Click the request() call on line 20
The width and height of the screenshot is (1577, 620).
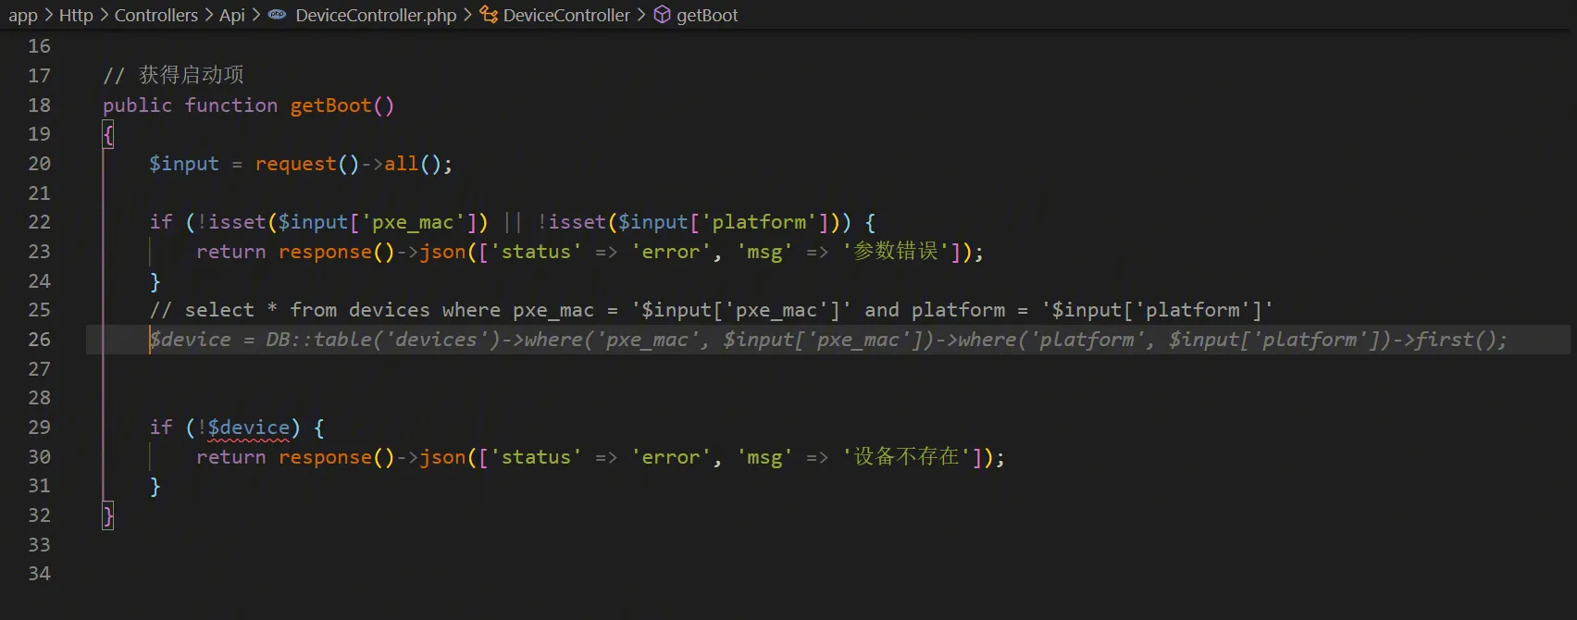coord(305,164)
